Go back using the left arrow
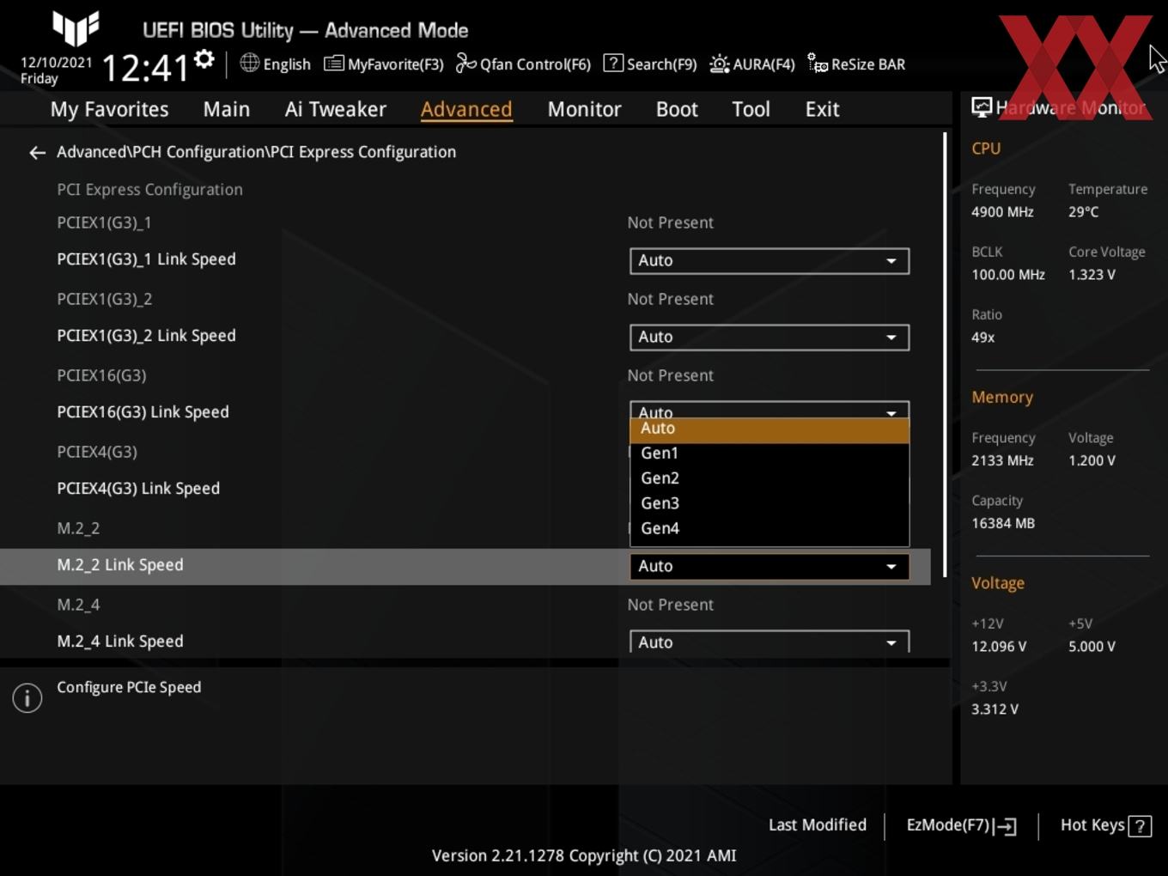The width and height of the screenshot is (1168, 876). (x=37, y=152)
